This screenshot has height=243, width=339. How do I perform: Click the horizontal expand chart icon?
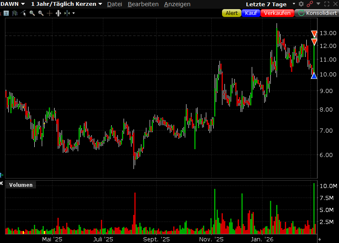pos(59,13)
